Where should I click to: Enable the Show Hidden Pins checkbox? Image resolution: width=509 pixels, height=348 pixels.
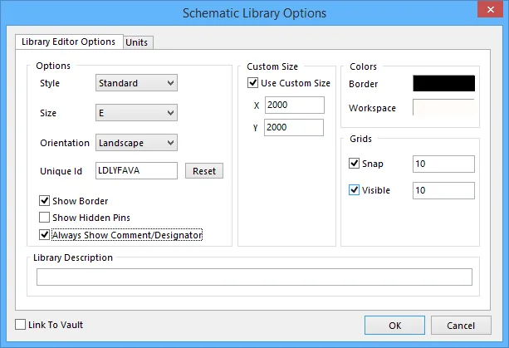(45, 217)
